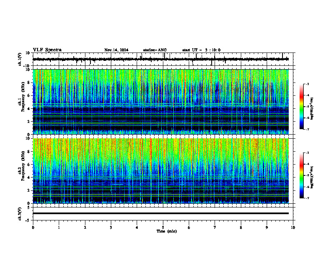Click time axis tick label "3"
330x255 pixels.
111,227
